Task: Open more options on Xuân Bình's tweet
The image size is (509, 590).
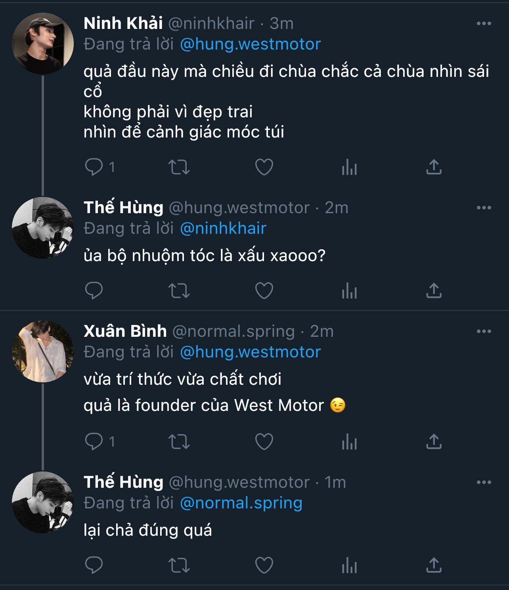Action: coord(484,331)
